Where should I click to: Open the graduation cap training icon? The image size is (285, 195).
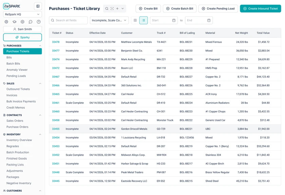tap(14, 22)
